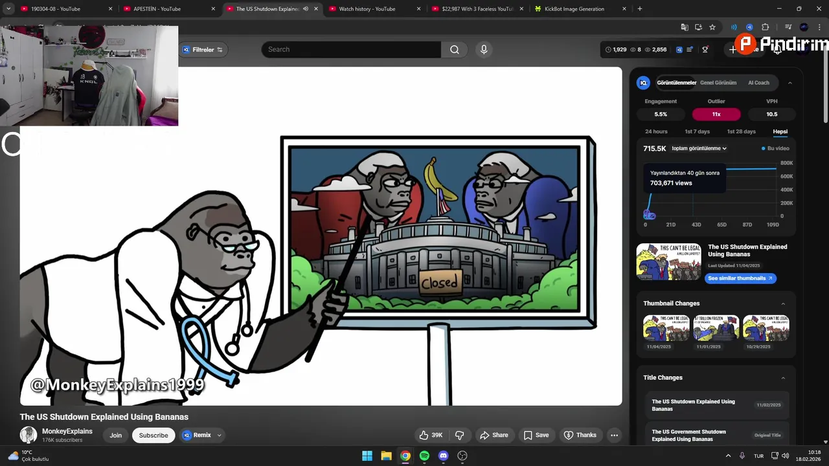
Task: Open Chrome three-dot menu
Action: pos(819,27)
